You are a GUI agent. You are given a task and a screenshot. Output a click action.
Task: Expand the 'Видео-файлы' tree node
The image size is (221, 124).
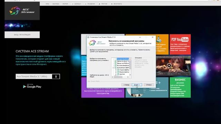[116, 72]
